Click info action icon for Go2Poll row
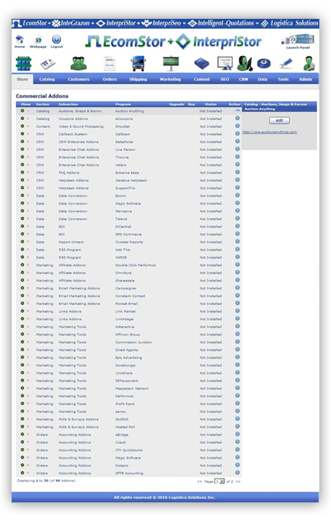Image resolution: width=331 pixels, height=522 pixels. pyautogui.click(x=237, y=418)
